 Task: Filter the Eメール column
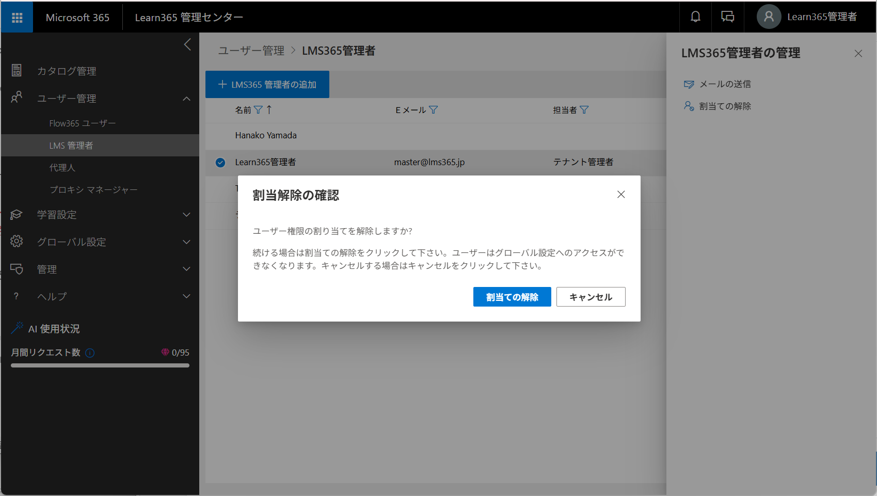coord(433,110)
